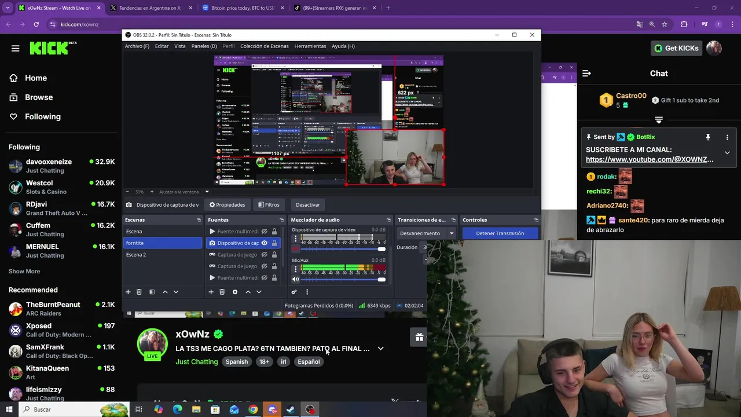This screenshot has height=417, width=741.
Task: Click the Get KICKs button
Action: [676, 48]
